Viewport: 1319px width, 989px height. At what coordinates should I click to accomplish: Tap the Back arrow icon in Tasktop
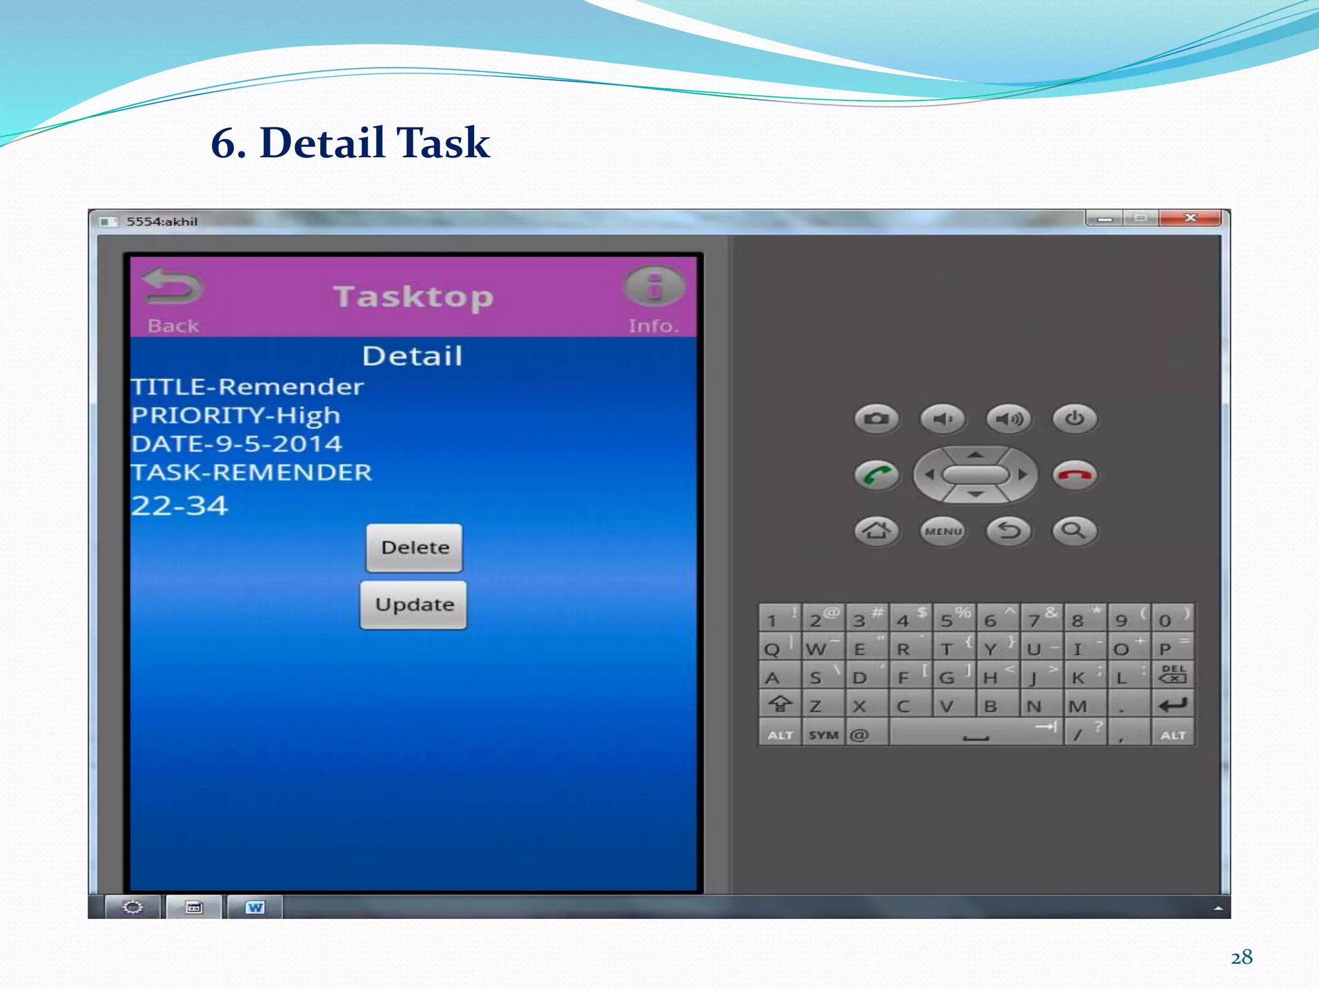(x=173, y=287)
